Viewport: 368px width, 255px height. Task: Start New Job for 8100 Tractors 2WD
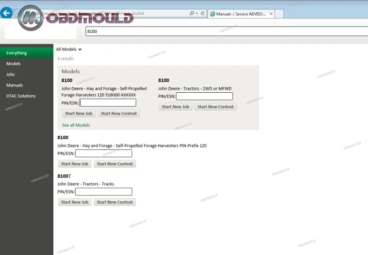pyautogui.click(x=176, y=107)
